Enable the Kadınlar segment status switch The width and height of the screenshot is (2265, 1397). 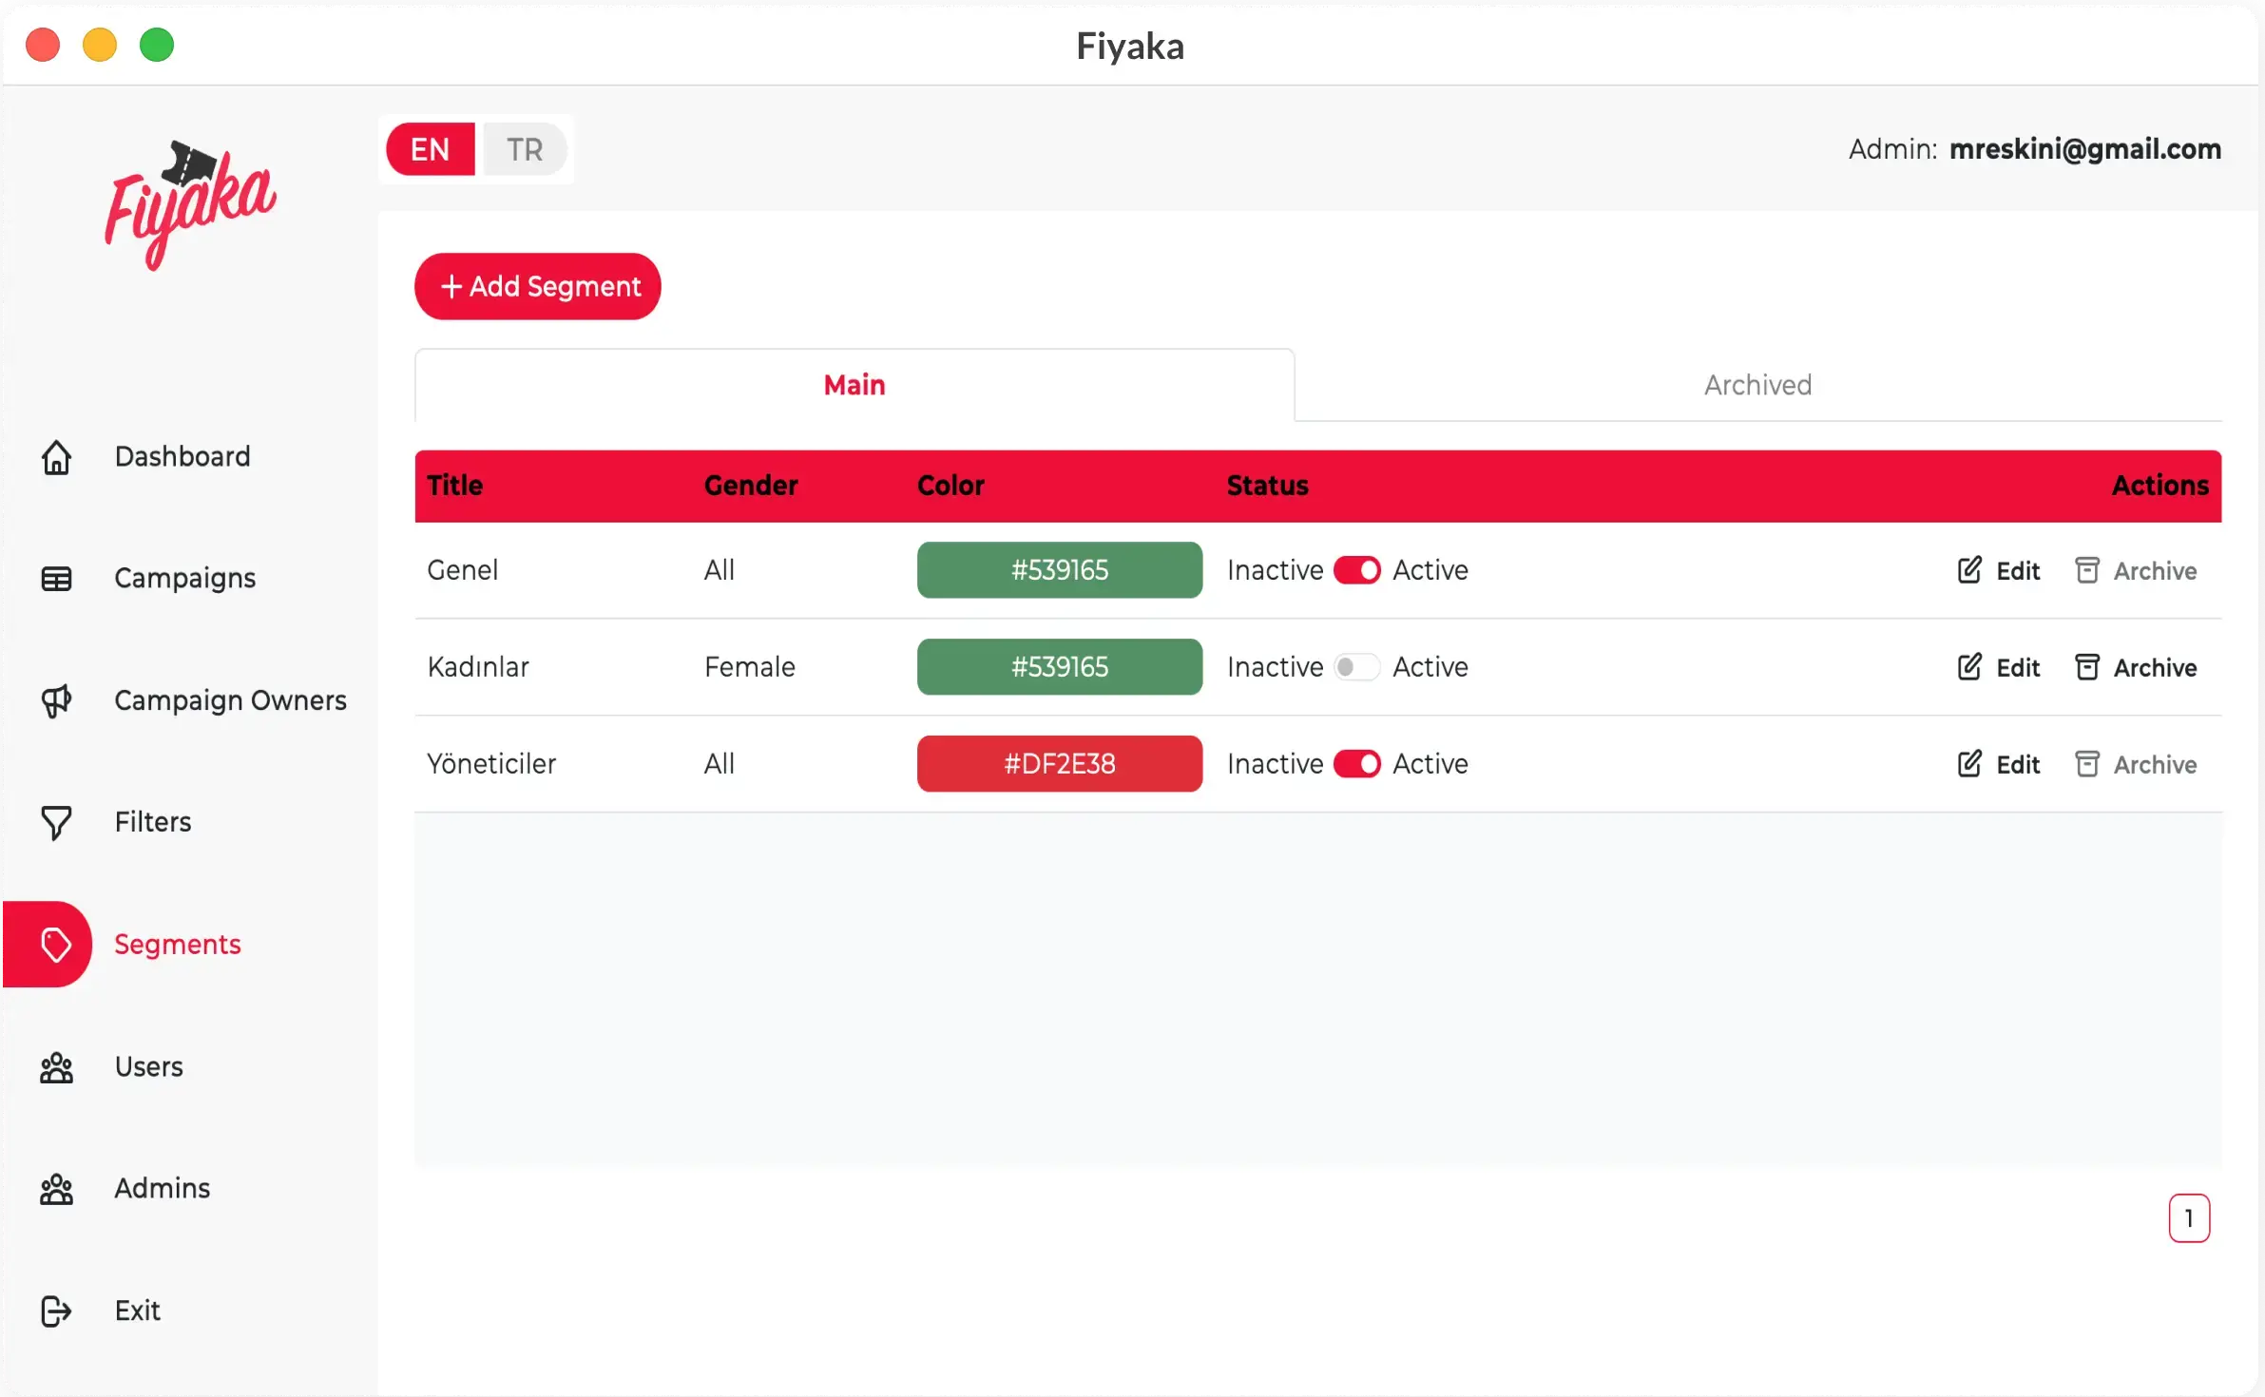pyautogui.click(x=1356, y=667)
